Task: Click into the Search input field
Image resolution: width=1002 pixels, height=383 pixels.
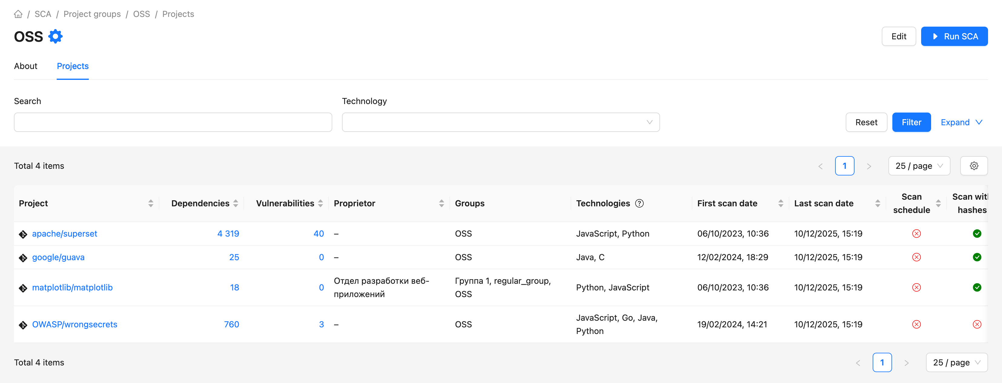Action: (x=173, y=122)
